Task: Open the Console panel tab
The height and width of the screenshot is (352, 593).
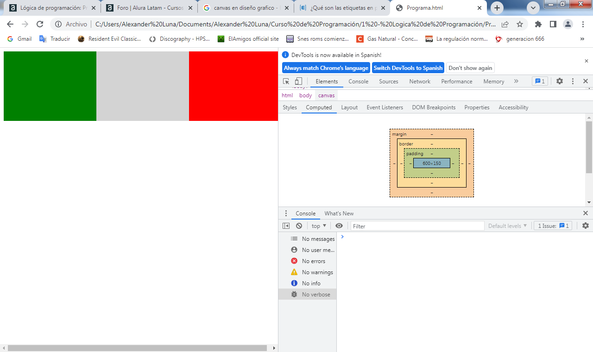Action: click(359, 81)
